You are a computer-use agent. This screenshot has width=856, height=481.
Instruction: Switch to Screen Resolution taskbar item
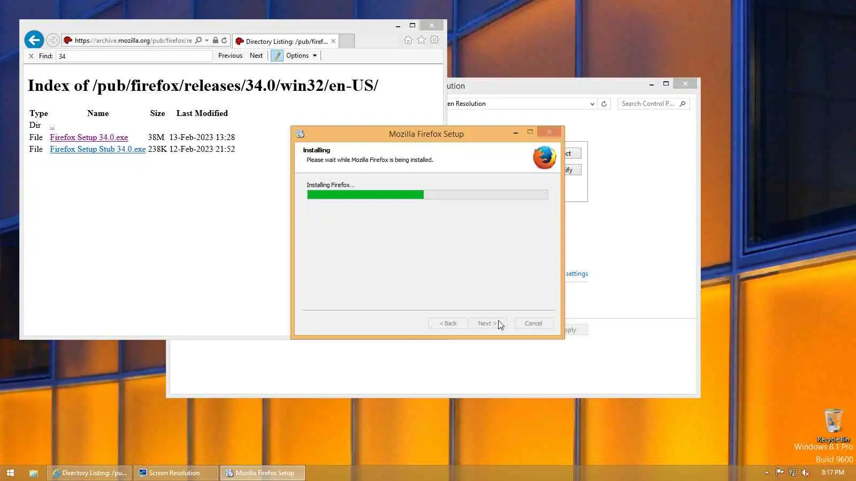[x=176, y=473]
